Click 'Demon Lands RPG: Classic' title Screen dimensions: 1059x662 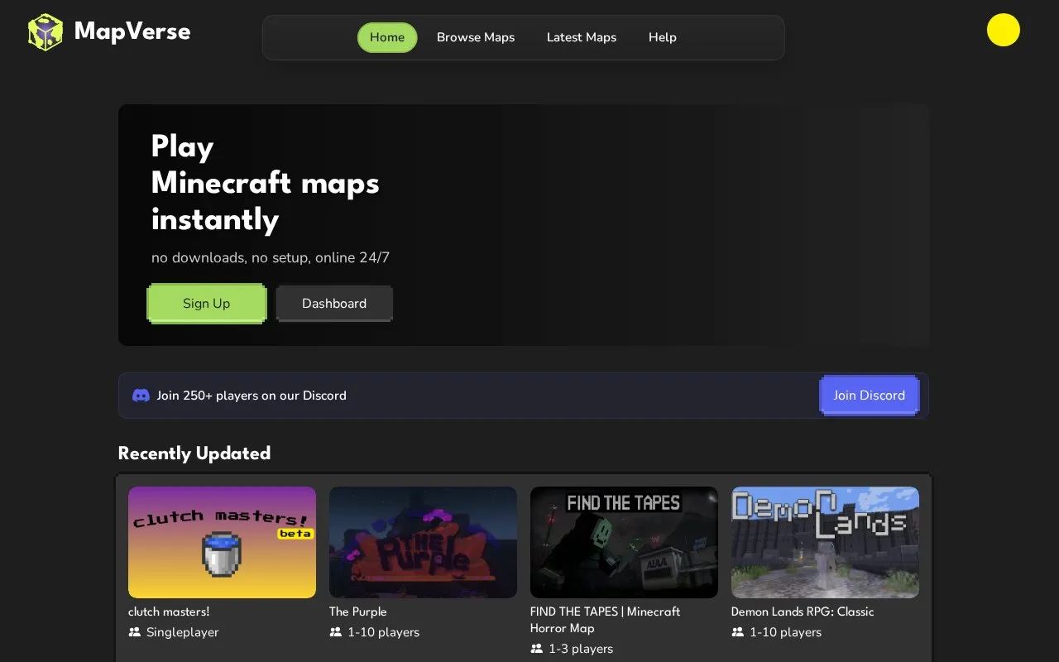pyautogui.click(x=803, y=612)
